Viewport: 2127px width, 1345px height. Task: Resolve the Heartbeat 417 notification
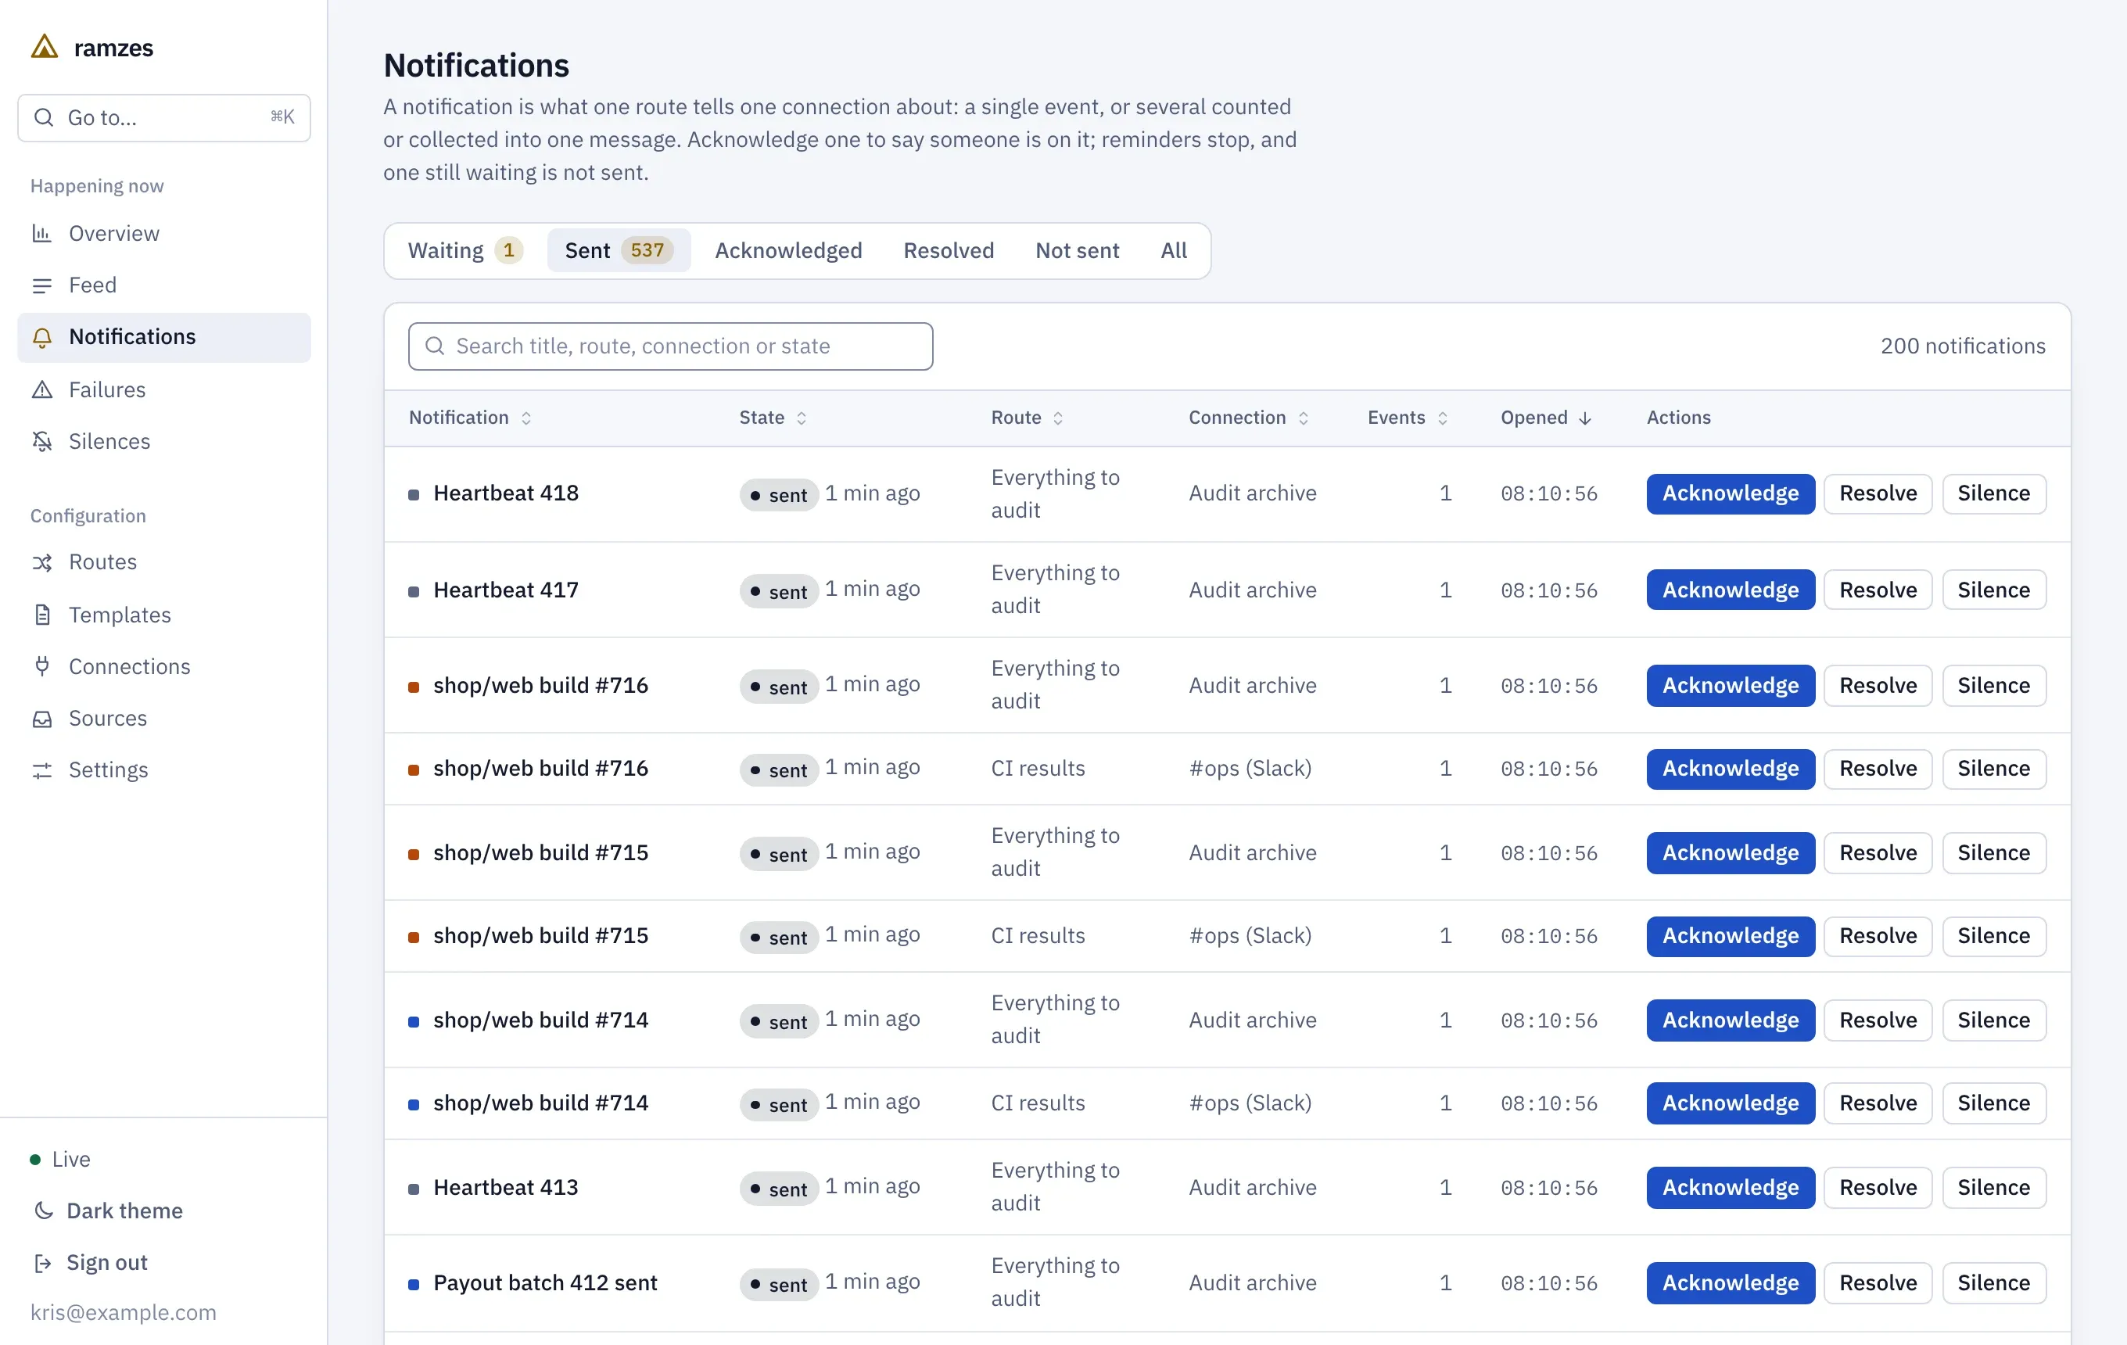click(1877, 590)
